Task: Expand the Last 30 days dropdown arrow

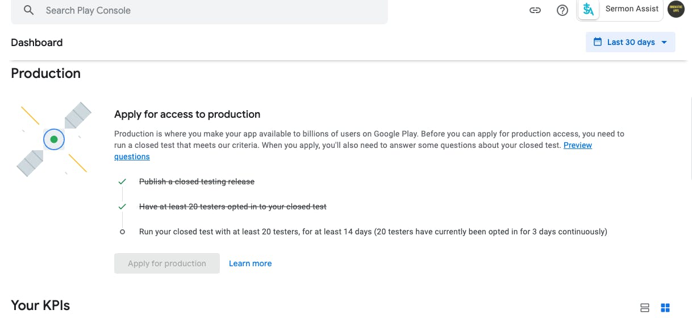Action: click(x=664, y=42)
